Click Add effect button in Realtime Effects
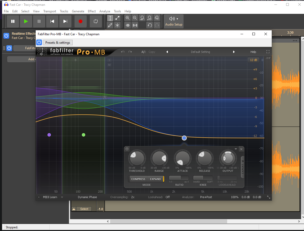304x231 pixels. (x=22, y=59)
